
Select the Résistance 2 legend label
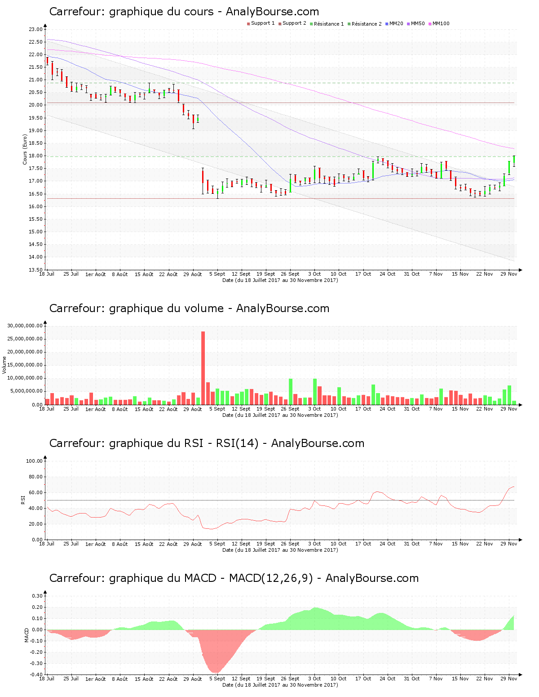[367, 24]
